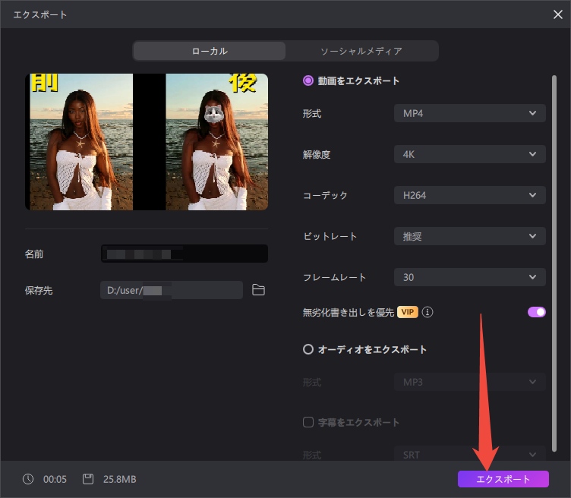Click the video preview thumbnail
This screenshot has height=498, width=571.
(147, 142)
